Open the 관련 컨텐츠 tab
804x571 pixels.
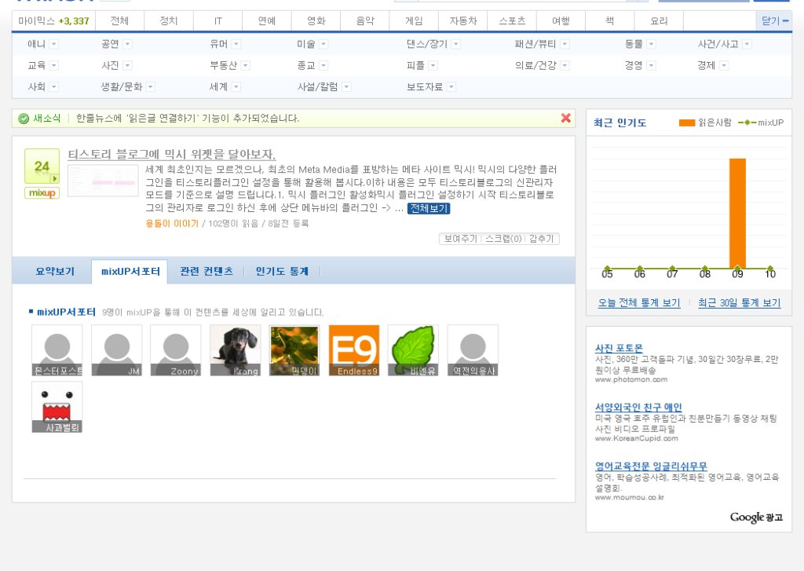pos(206,272)
